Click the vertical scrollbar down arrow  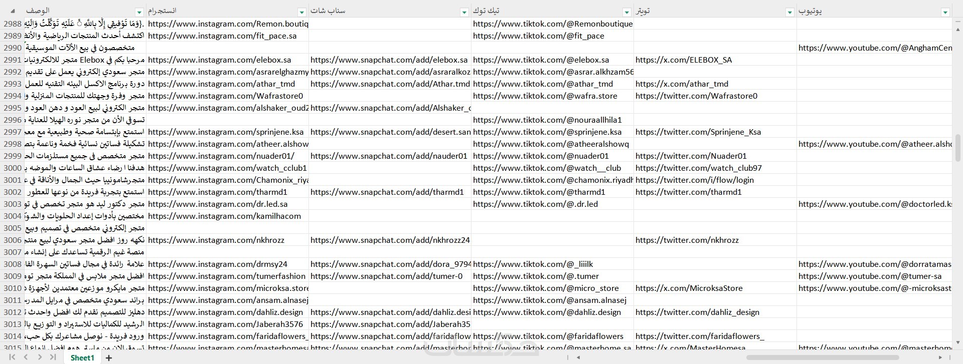(x=957, y=343)
